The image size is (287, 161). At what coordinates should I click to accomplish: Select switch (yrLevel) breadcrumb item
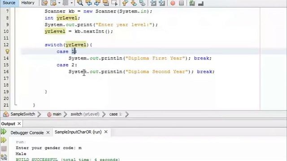[85, 114]
